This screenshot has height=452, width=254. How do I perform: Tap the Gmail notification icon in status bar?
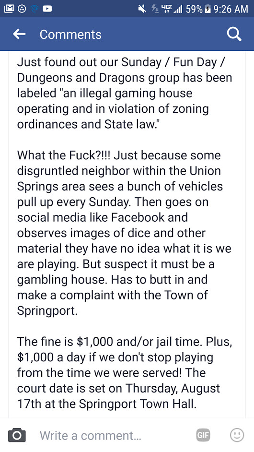[8, 9]
